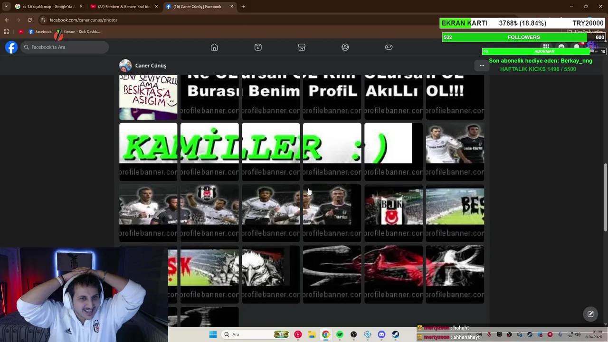The image size is (608, 342).
Task: Open the 'OL!!!' banner photo
Action: click(x=455, y=97)
